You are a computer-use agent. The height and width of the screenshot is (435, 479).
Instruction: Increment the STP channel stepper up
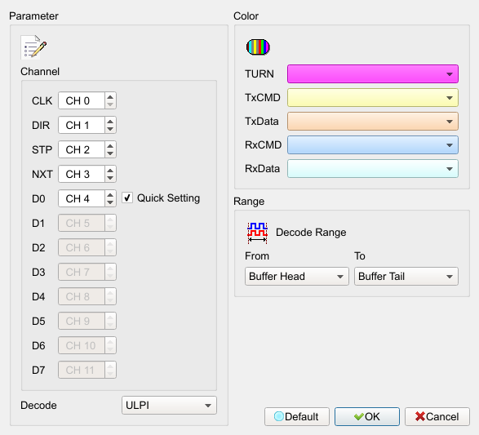pyautogui.click(x=110, y=145)
